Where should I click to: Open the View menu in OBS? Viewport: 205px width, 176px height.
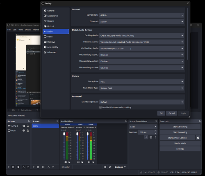[x=21, y=30]
